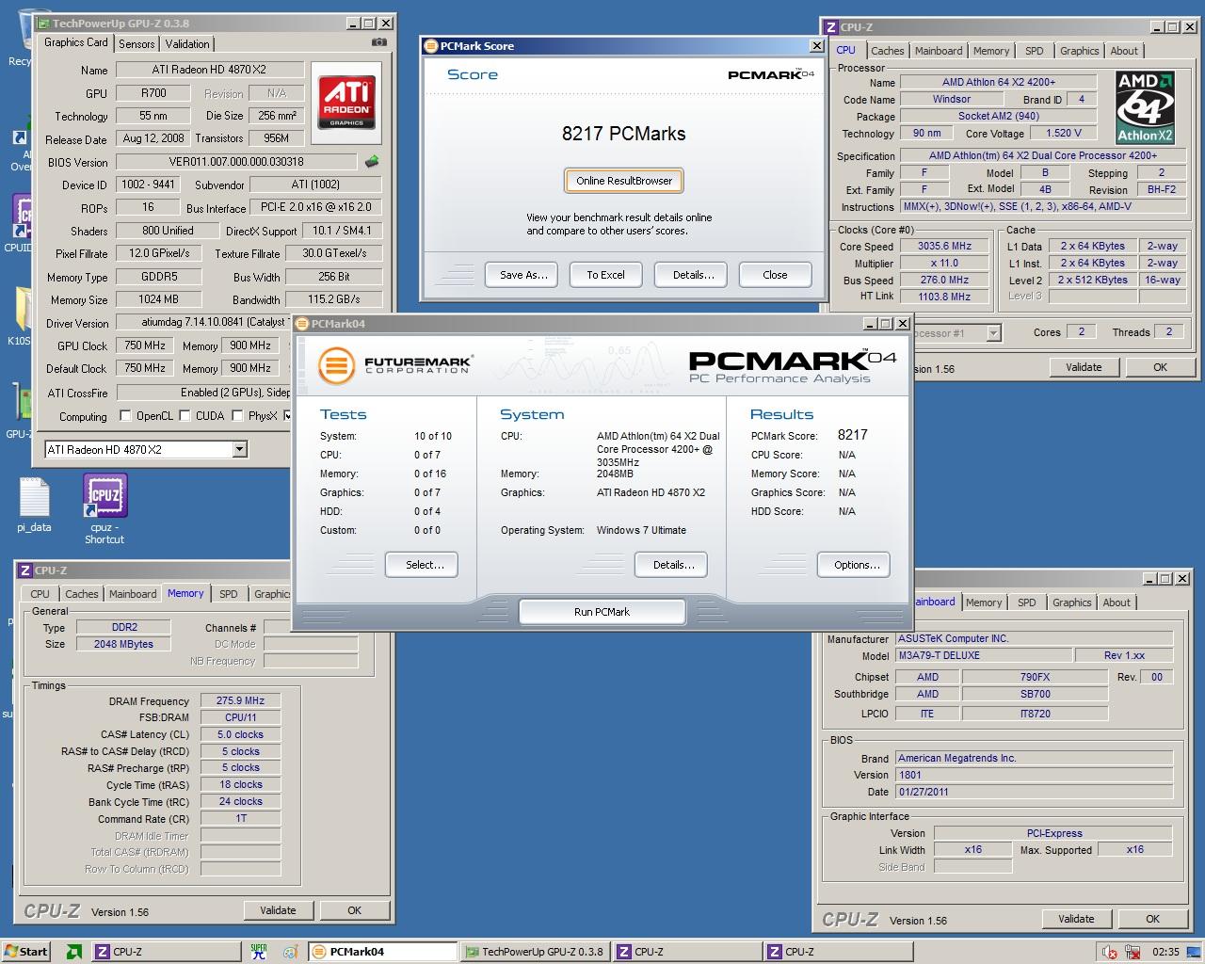Open SPD tab in top-right CPU-Z
The width and height of the screenshot is (1205, 964).
click(x=1034, y=51)
